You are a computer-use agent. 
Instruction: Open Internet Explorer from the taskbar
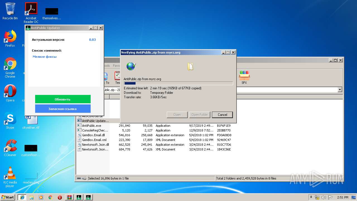(22, 197)
